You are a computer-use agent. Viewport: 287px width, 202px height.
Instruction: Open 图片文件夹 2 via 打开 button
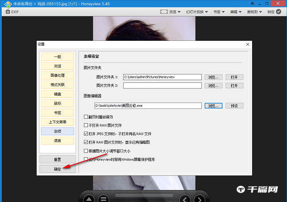coord(234,85)
